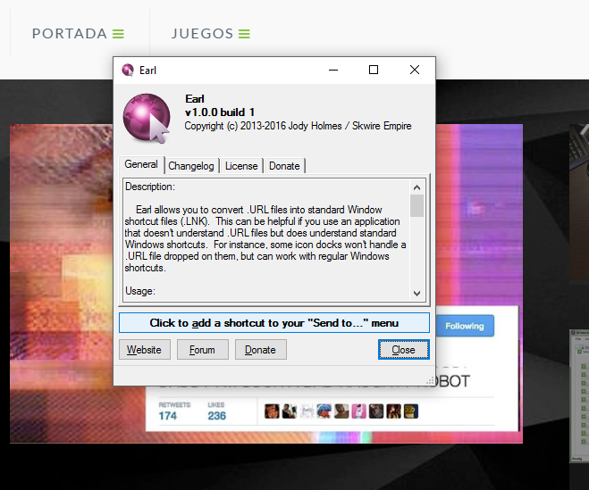
Task: Click the PORTADA navigation link
Action: (70, 34)
